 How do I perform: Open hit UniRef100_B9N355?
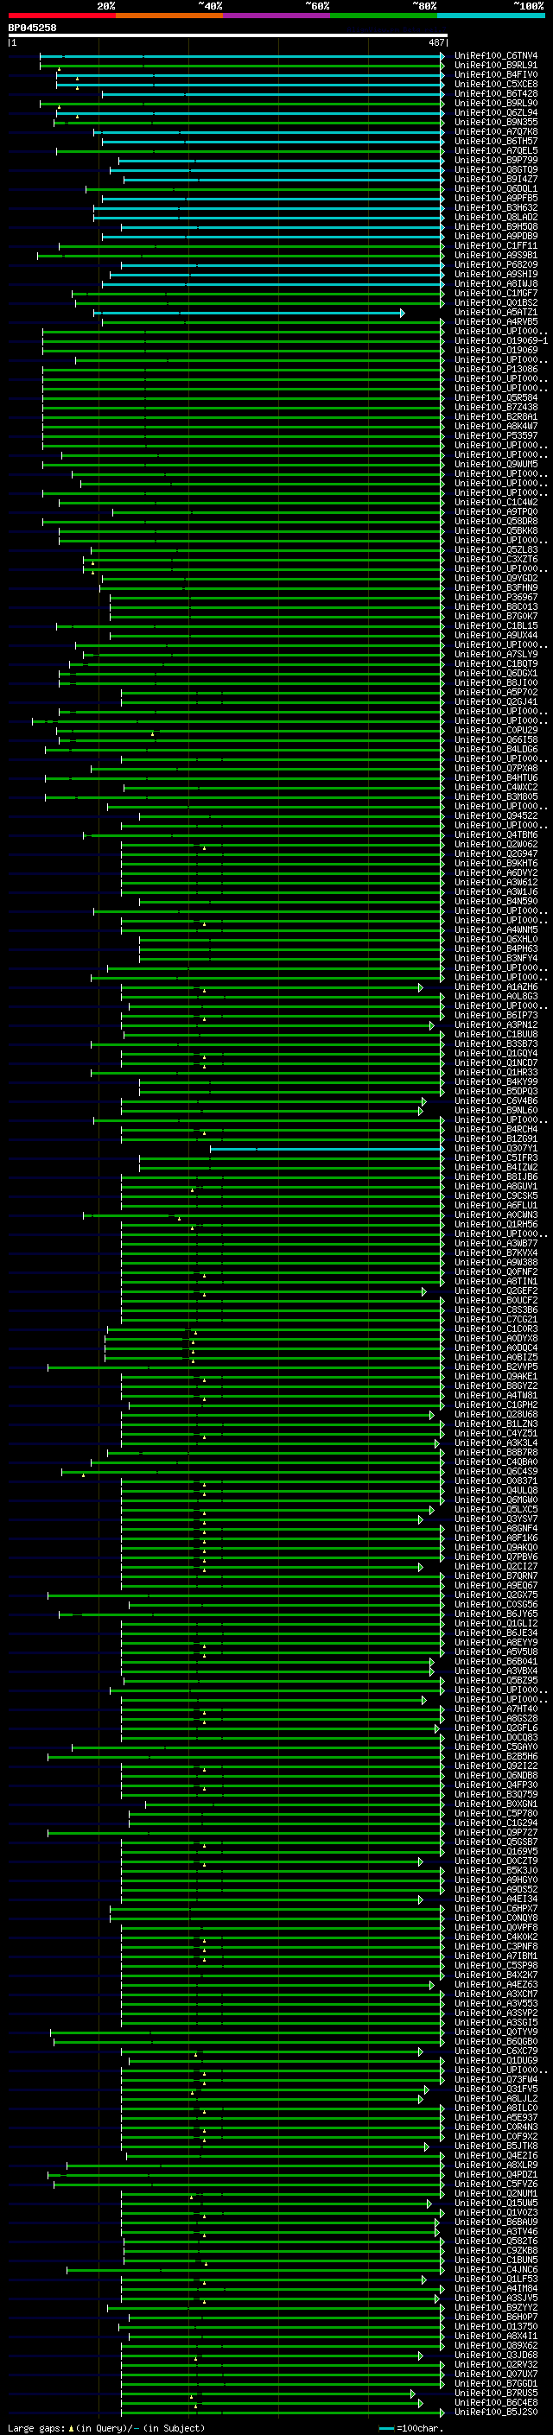[x=496, y=122]
